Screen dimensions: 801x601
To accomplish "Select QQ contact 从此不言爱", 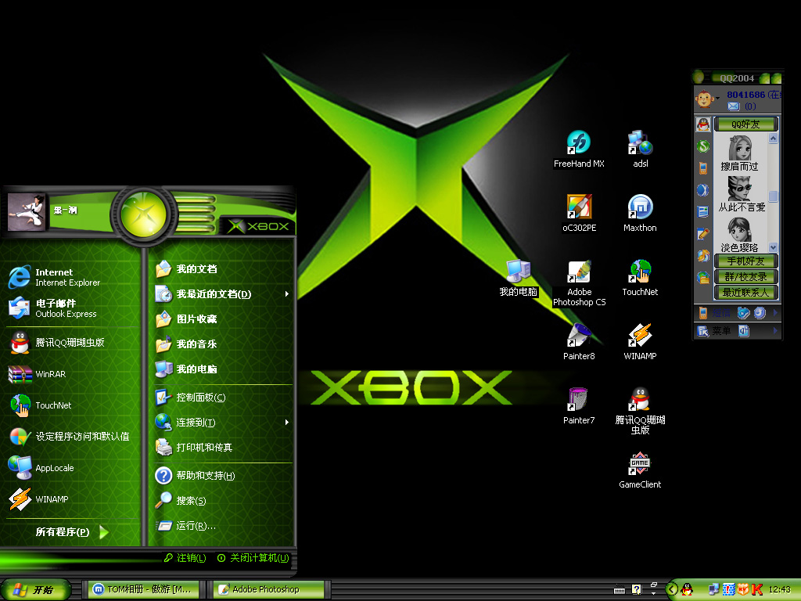I will point(742,194).
